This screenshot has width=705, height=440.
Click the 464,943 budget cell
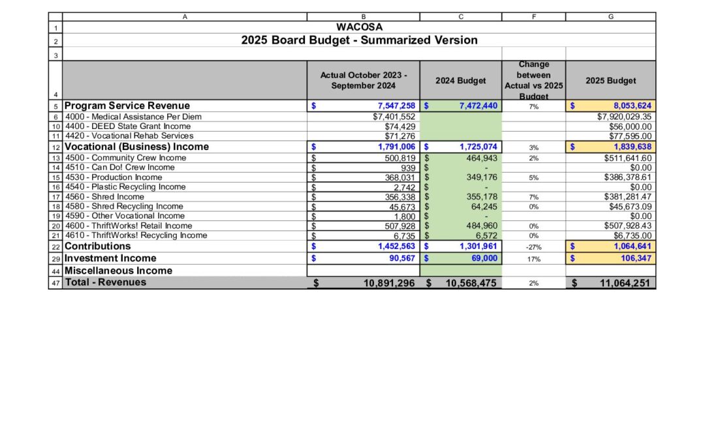pos(461,158)
